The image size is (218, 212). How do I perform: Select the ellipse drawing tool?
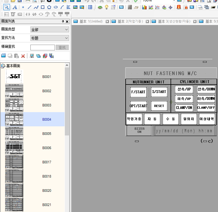tap(56, 7)
